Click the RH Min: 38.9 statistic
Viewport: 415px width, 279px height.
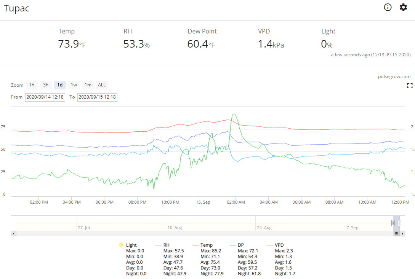tap(173, 256)
